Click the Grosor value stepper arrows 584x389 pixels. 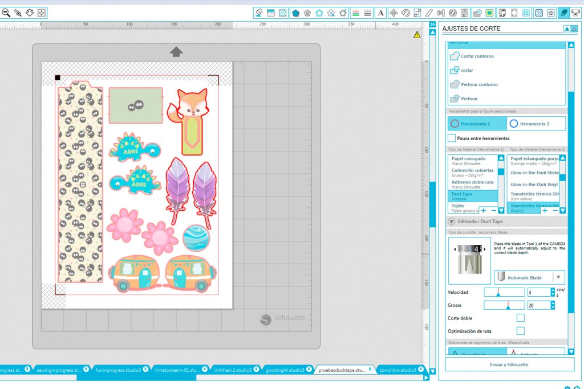point(553,305)
